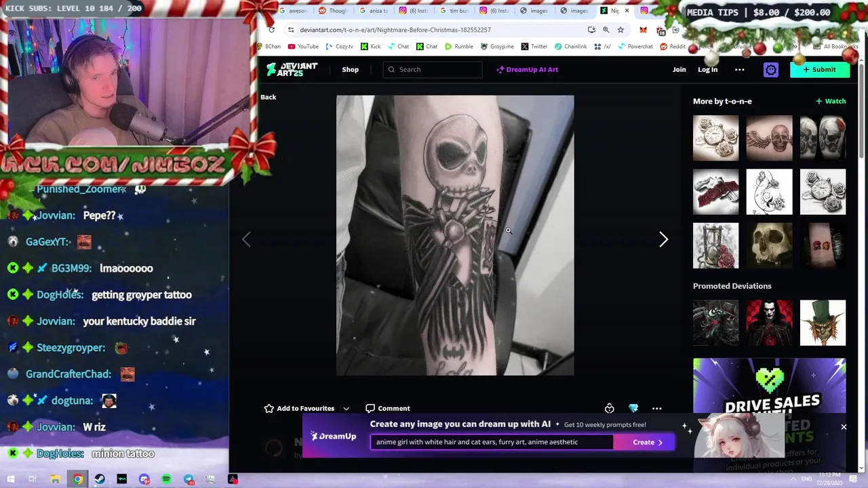Open the Kick bookmark

(x=370, y=47)
